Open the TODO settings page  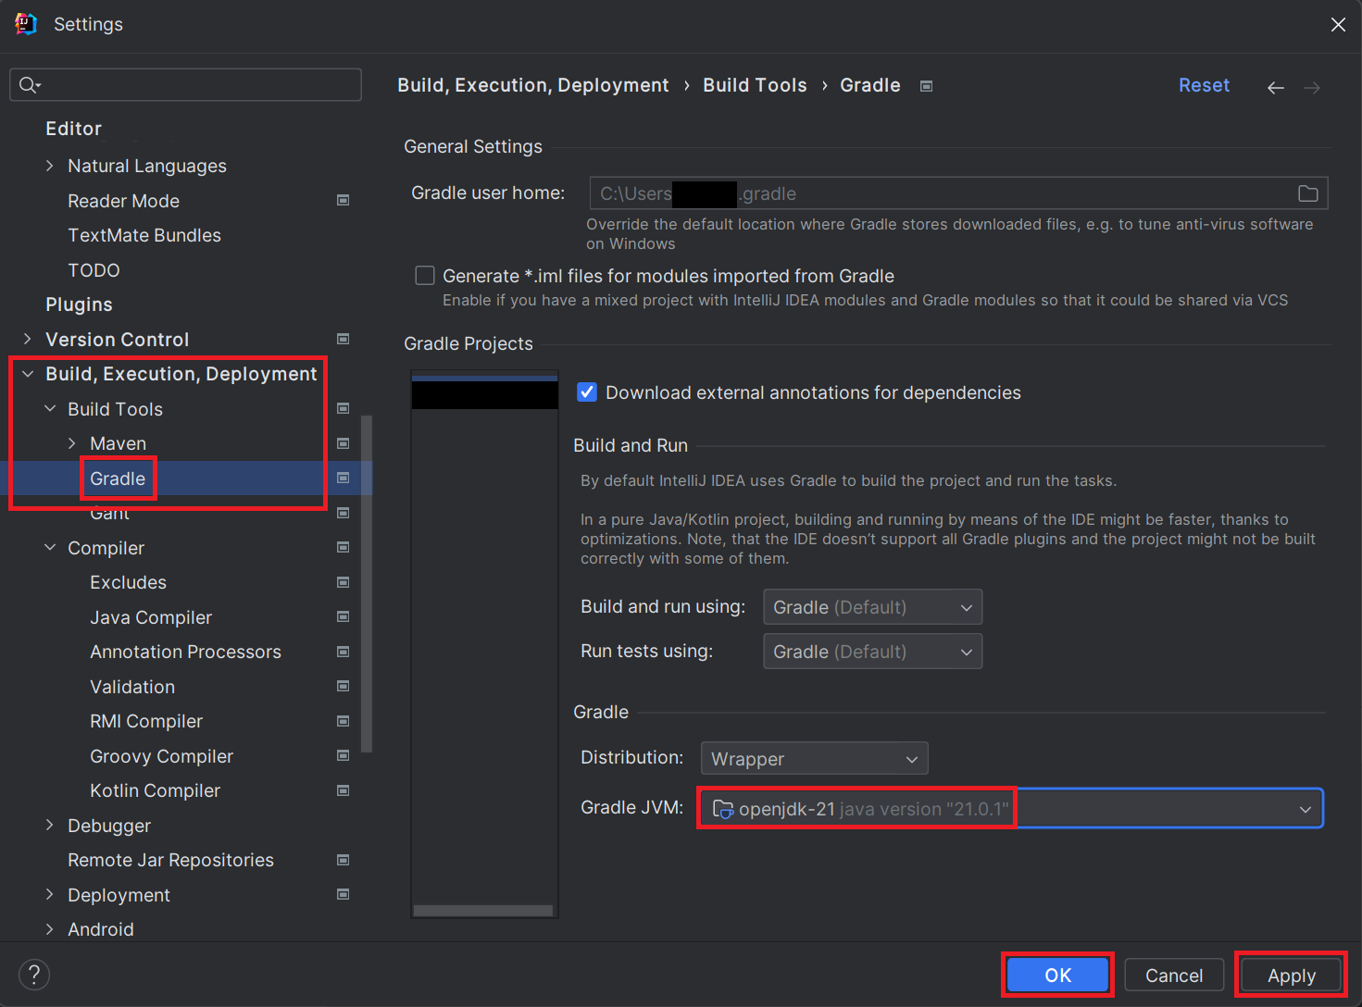point(94,270)
